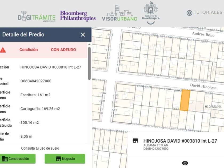Toggle the eye visibility icon below the card
This screenshot has height=168, width=224.
coord(185,163)
